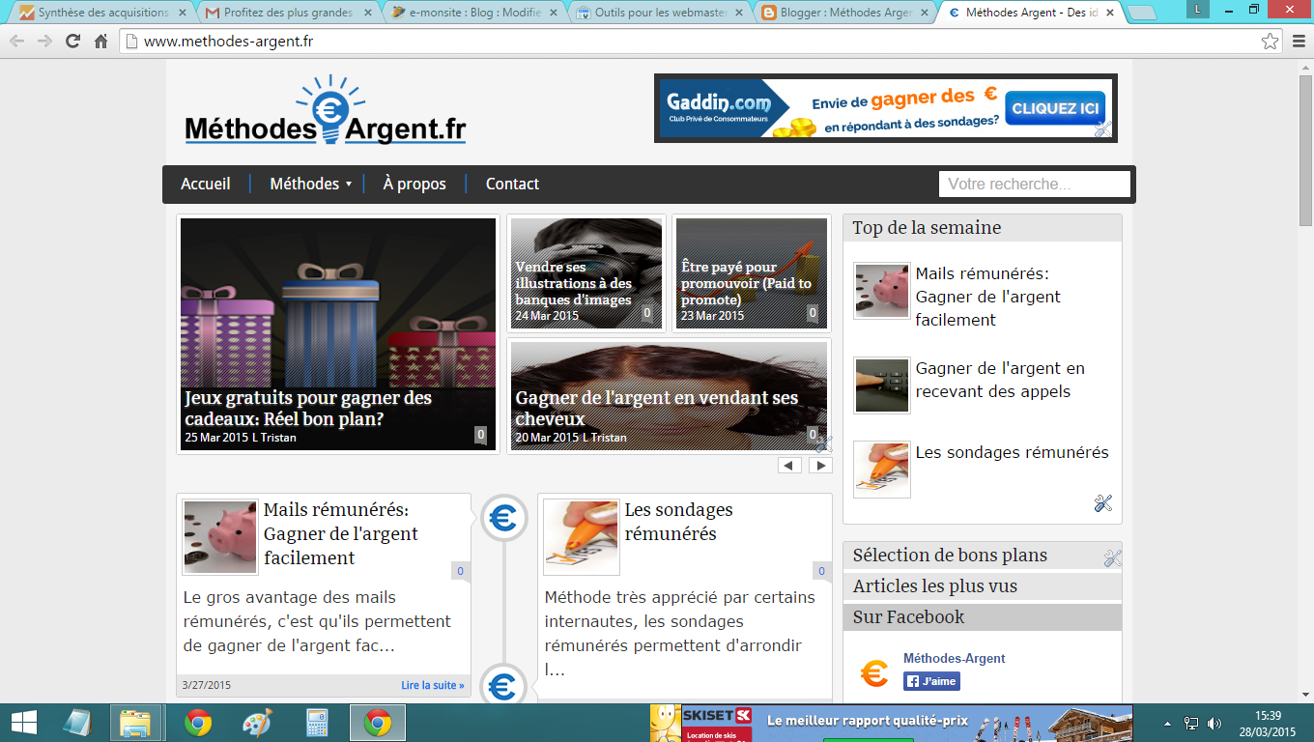The image size is (1314, 742).
Task: Open the Contact menu item
Action: coord(512,184)
